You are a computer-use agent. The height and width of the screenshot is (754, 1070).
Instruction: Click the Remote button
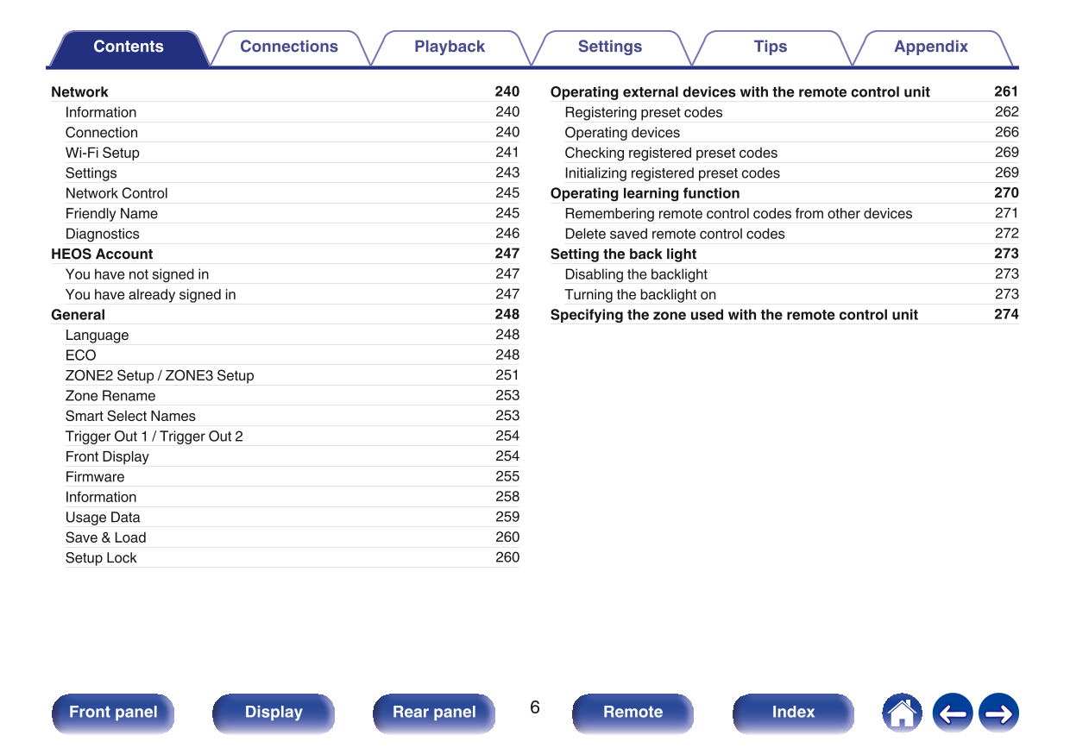tap(633, 713)
